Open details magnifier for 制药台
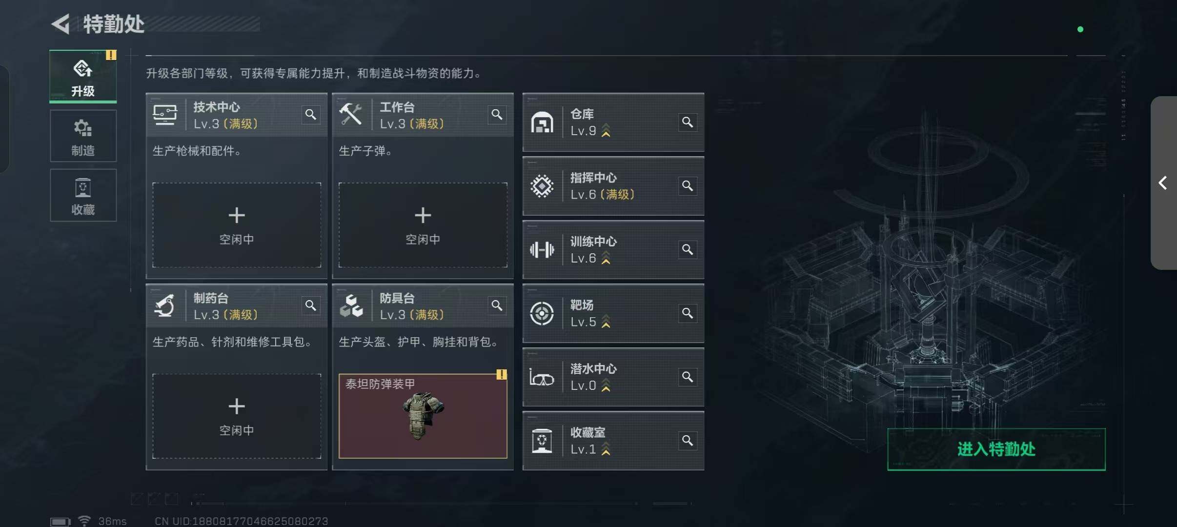 (x=311, y=305)
